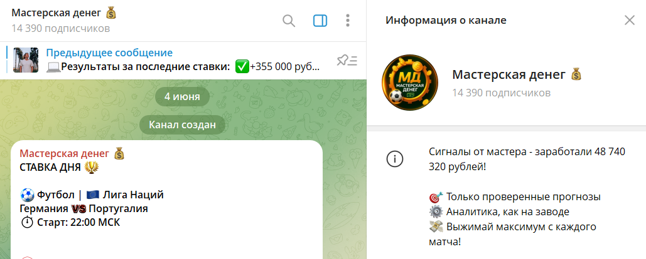646x259 pixels.
Task: Close the channel information panel
Action: (x=630, y=20)
